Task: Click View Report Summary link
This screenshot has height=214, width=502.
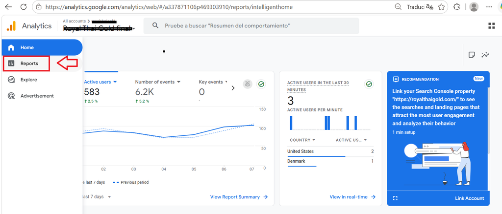Action: pyautogui.click(x=239, y=197)
